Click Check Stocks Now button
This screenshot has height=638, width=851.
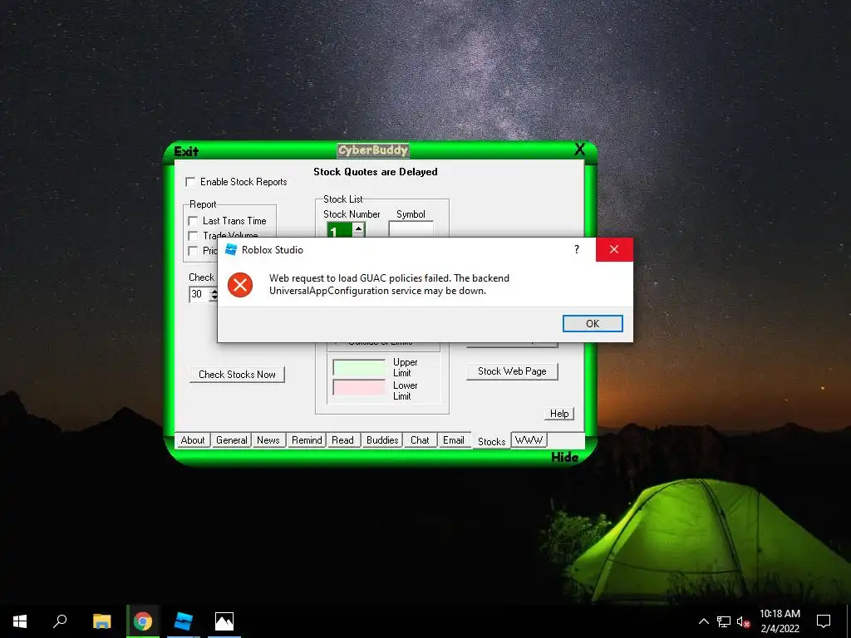pos(237,375)
